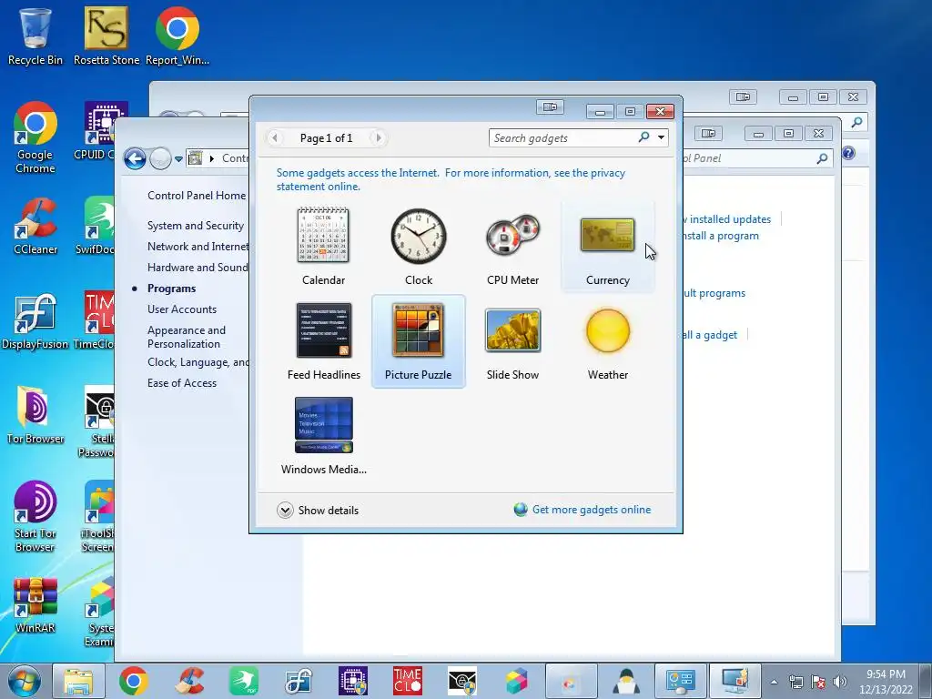Open the privacy statement online link
This screenshot has height=699, width=932.
tap(451, 179)
